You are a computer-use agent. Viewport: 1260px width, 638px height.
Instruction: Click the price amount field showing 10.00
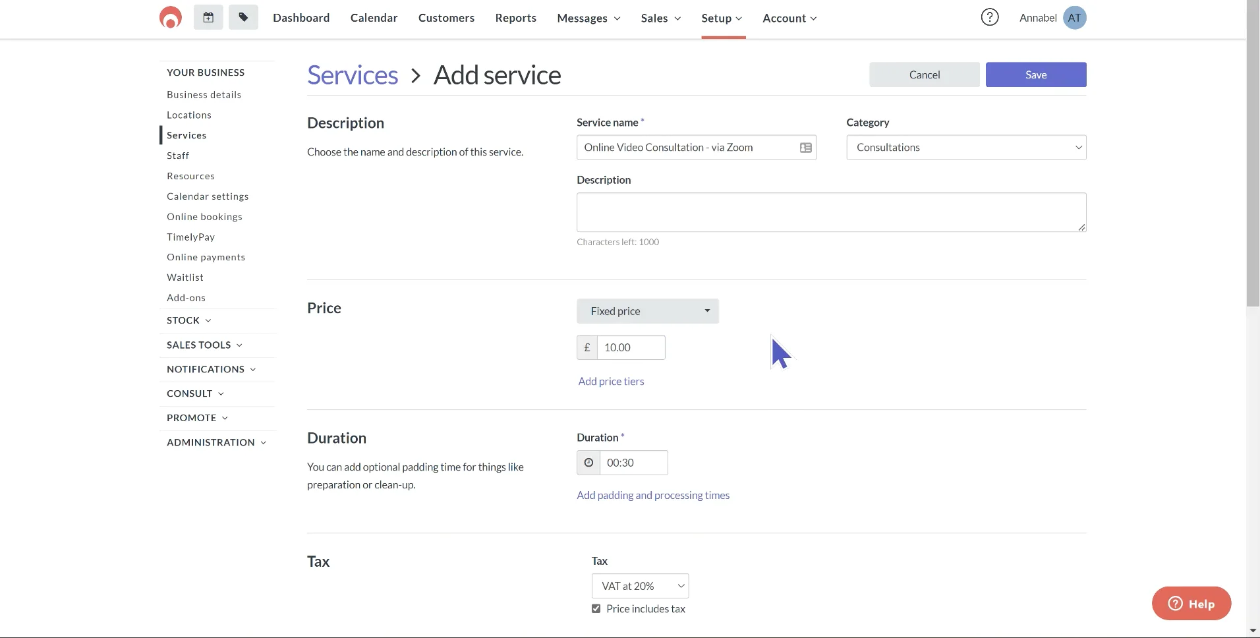[x=631, y=347]
